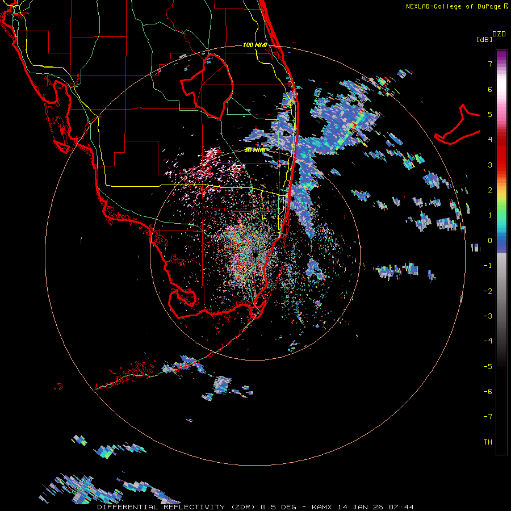Click the color scale value 4 label
The image size is (511, 511).
click(490, 139)
